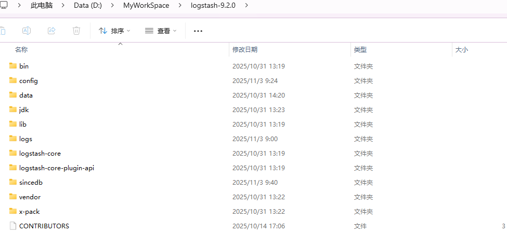
Task: Click the lib folder name
Action: tap(23, 124)
